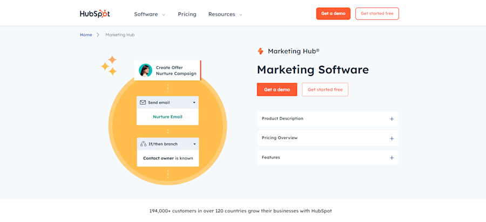Expand the Features section
Image resolution: width=486 pixels, height=222 pixels.
328,158
